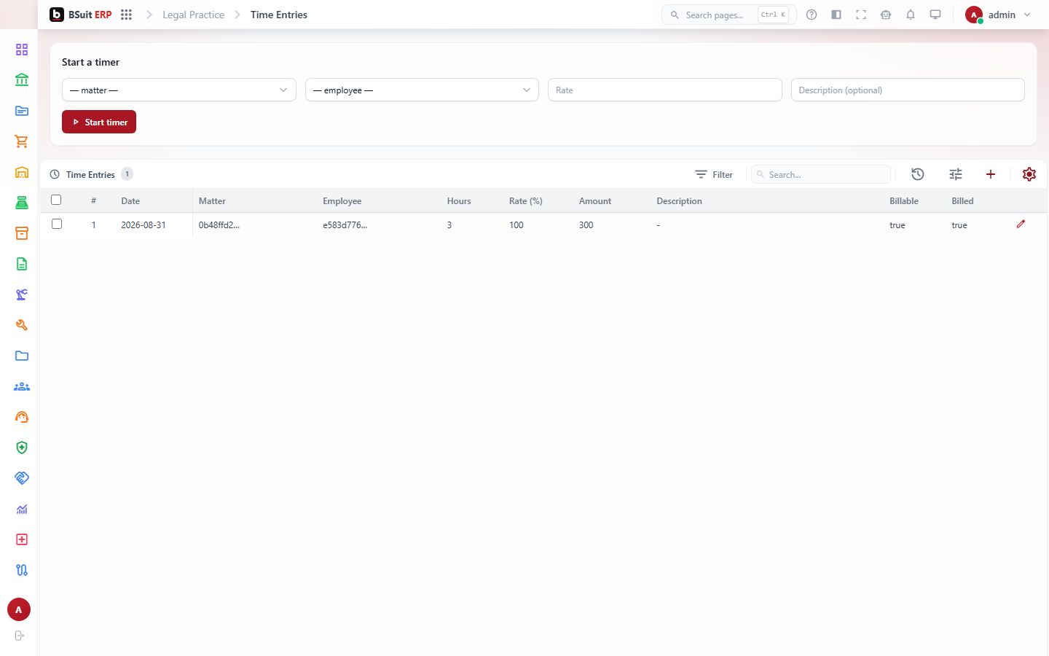Click the Description (optional) field
Viewport: 1049px width, 656px height.
[908, 90]
